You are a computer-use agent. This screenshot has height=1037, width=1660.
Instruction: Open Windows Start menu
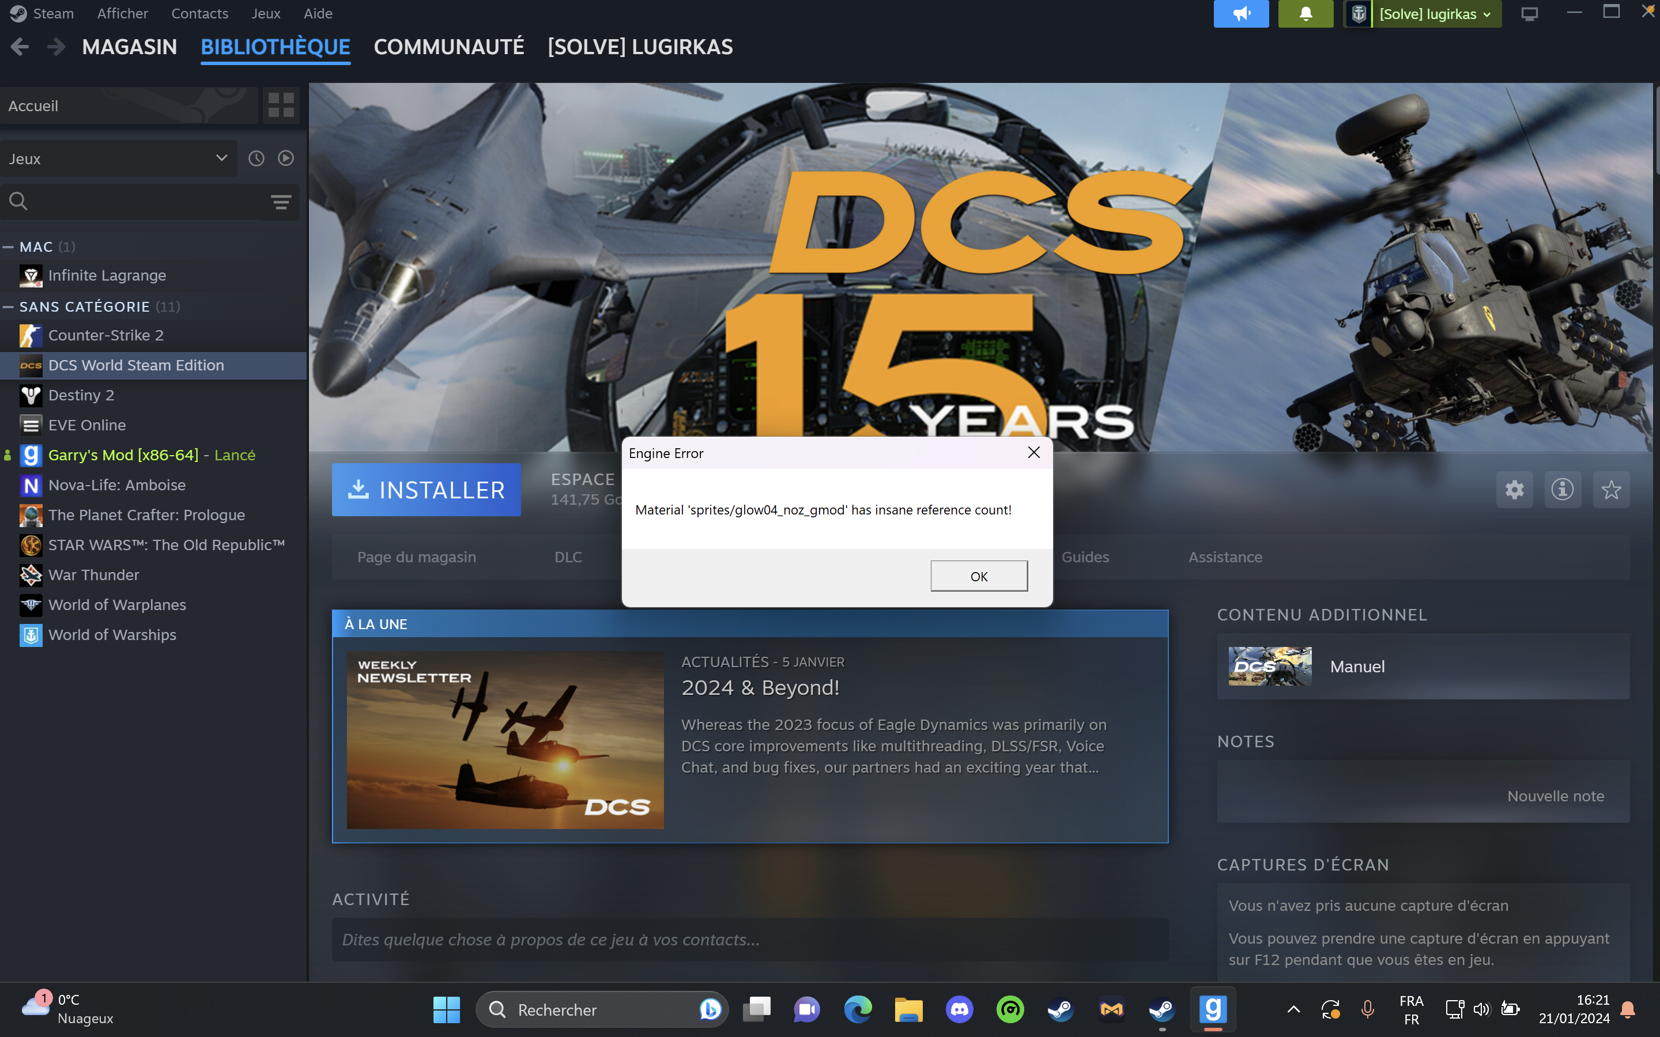(x=447, y=1009)
